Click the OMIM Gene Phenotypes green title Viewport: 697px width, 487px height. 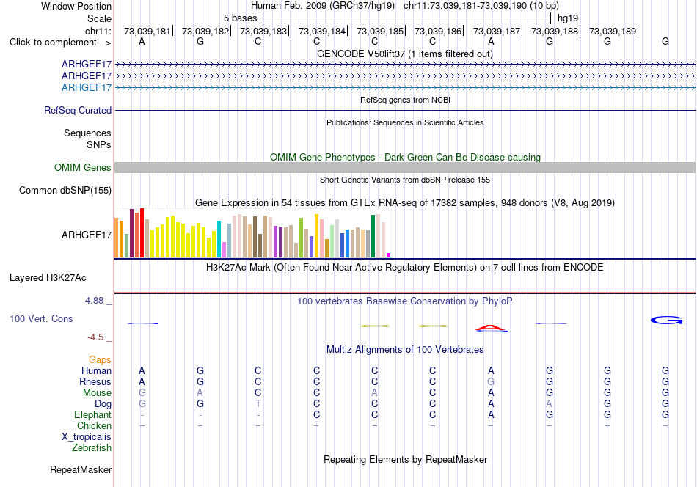(405, 157)
